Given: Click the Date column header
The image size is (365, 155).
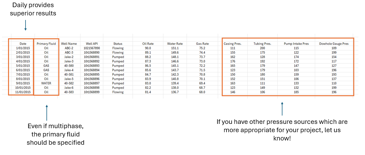Looking at the screenshot, I should [23, 44].
